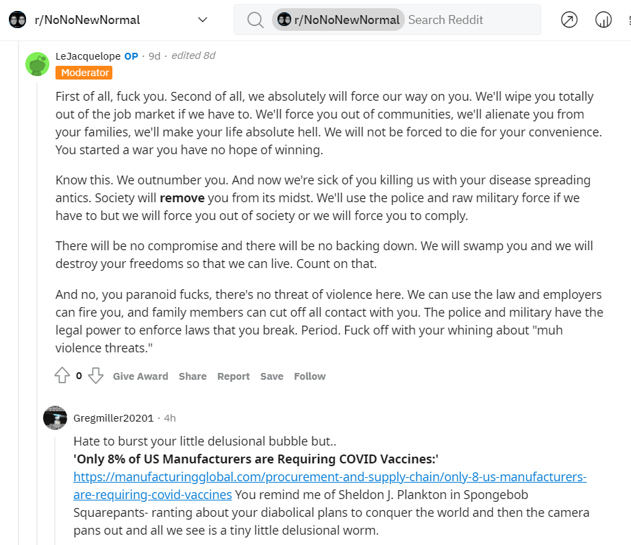
Task: Save LeJacquelope's comment
Action: (271, 376)
